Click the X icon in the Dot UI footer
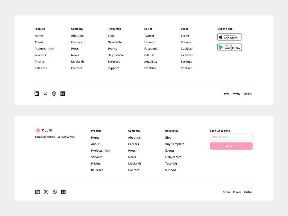Viewport: 288px width, 216px height. click(x=46, y=192)
